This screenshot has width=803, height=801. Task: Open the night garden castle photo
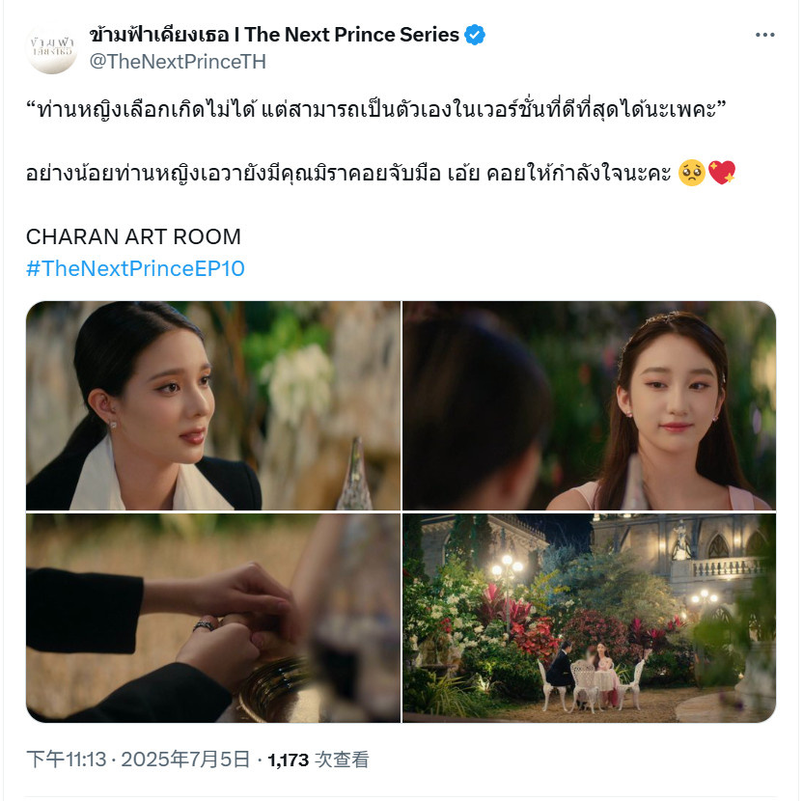[x=590, y=619]
